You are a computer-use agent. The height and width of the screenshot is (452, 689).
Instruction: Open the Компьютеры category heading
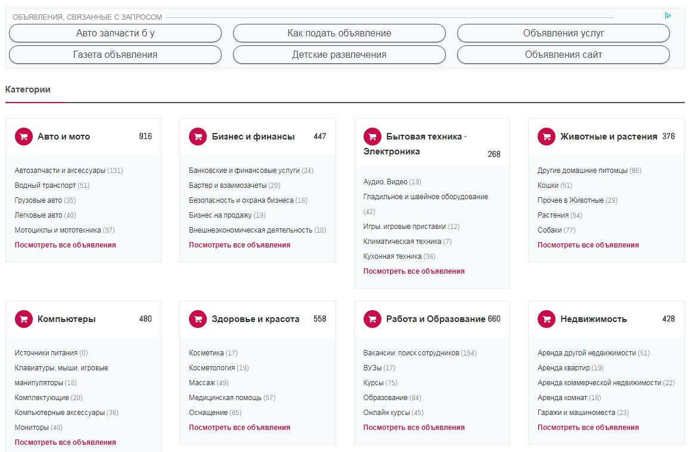click(66, 319)
